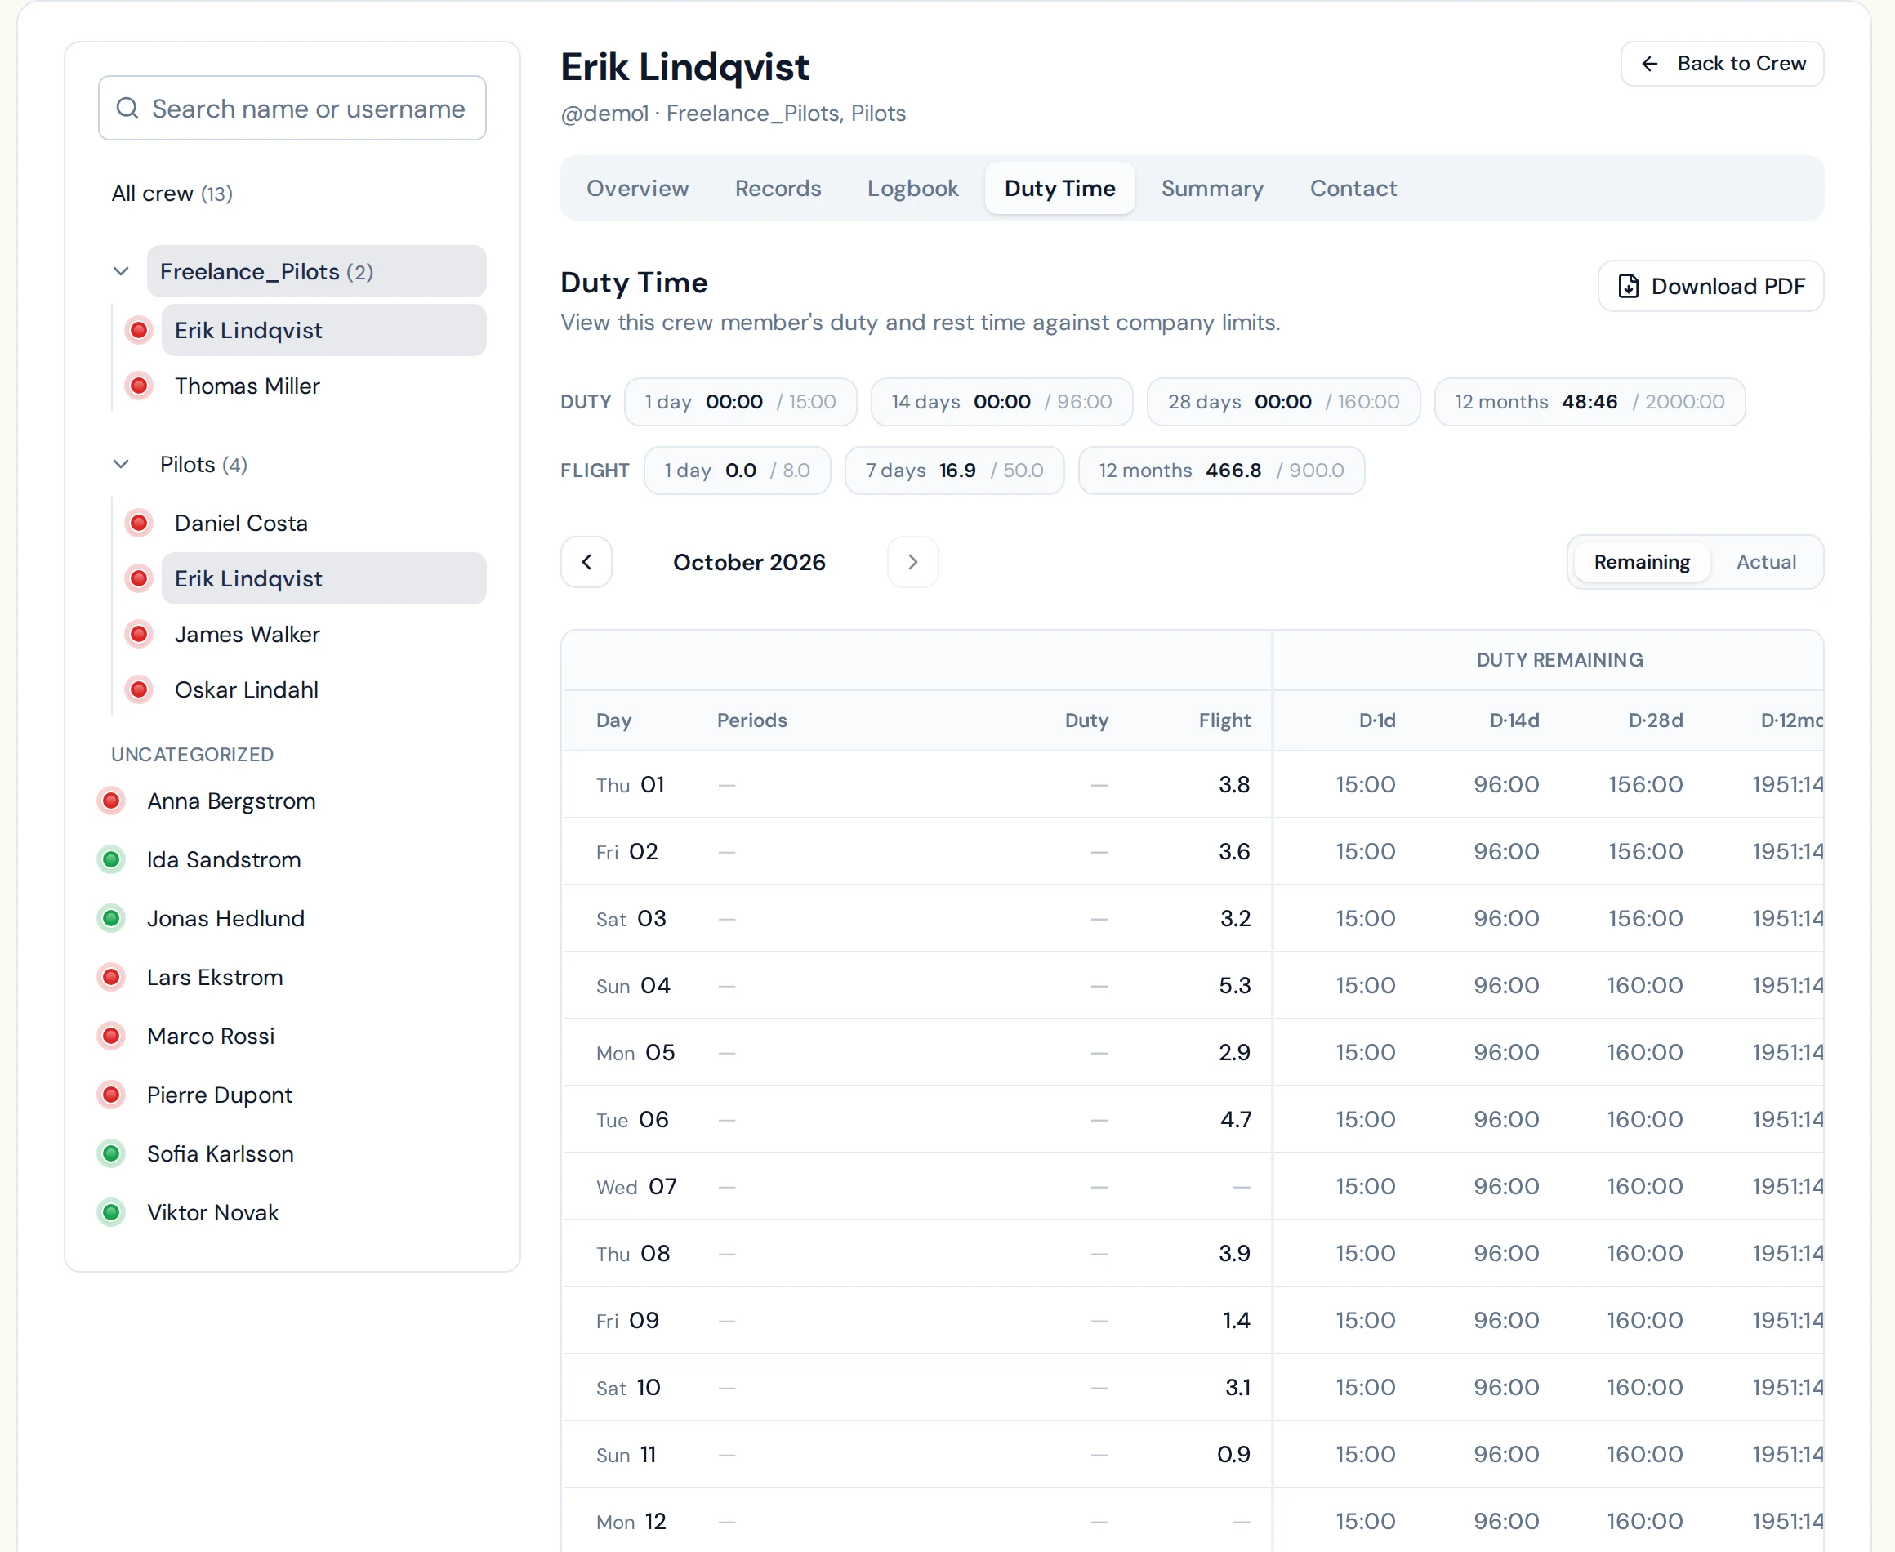Screen dimensions: 1895x1552
Task: Switch view to Remaining
Action: 1641,561
